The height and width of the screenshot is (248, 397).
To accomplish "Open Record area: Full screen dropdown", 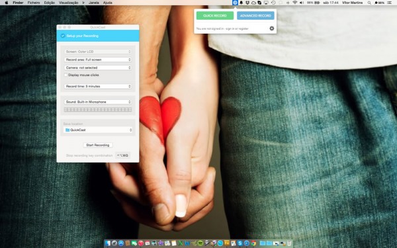I will point(98,60).
